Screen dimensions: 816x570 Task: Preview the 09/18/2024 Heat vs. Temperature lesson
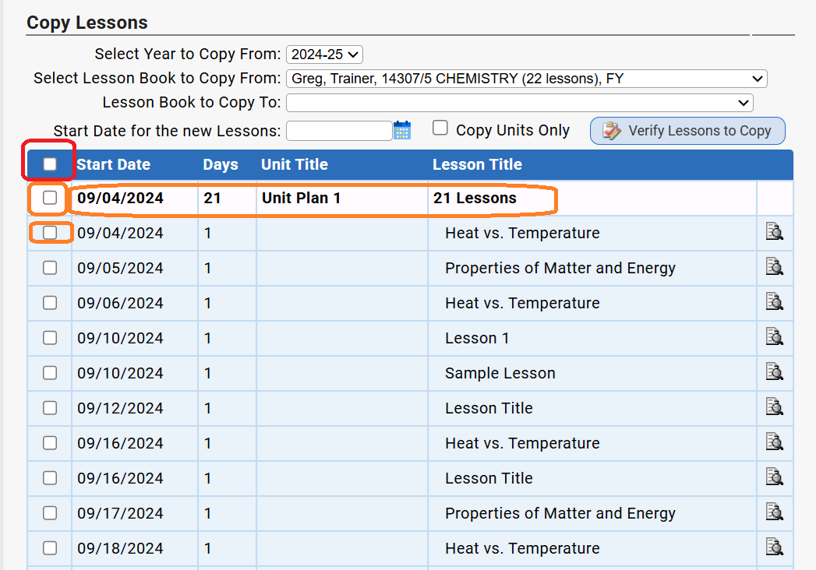[775, 547]
